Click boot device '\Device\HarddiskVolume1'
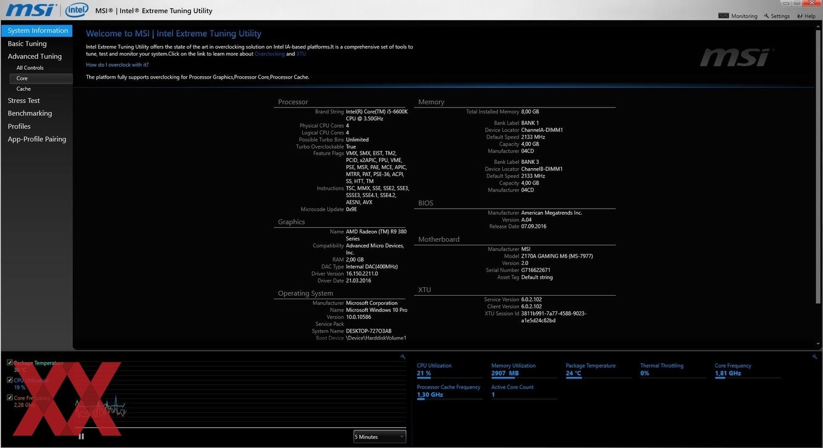 coord(376,338)
